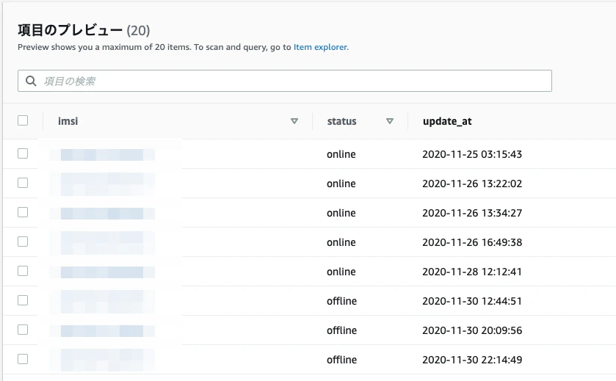Select checkbox for row 2020-11-26 13:34:27
Screen dimensions: 616x381
(23, 212)
